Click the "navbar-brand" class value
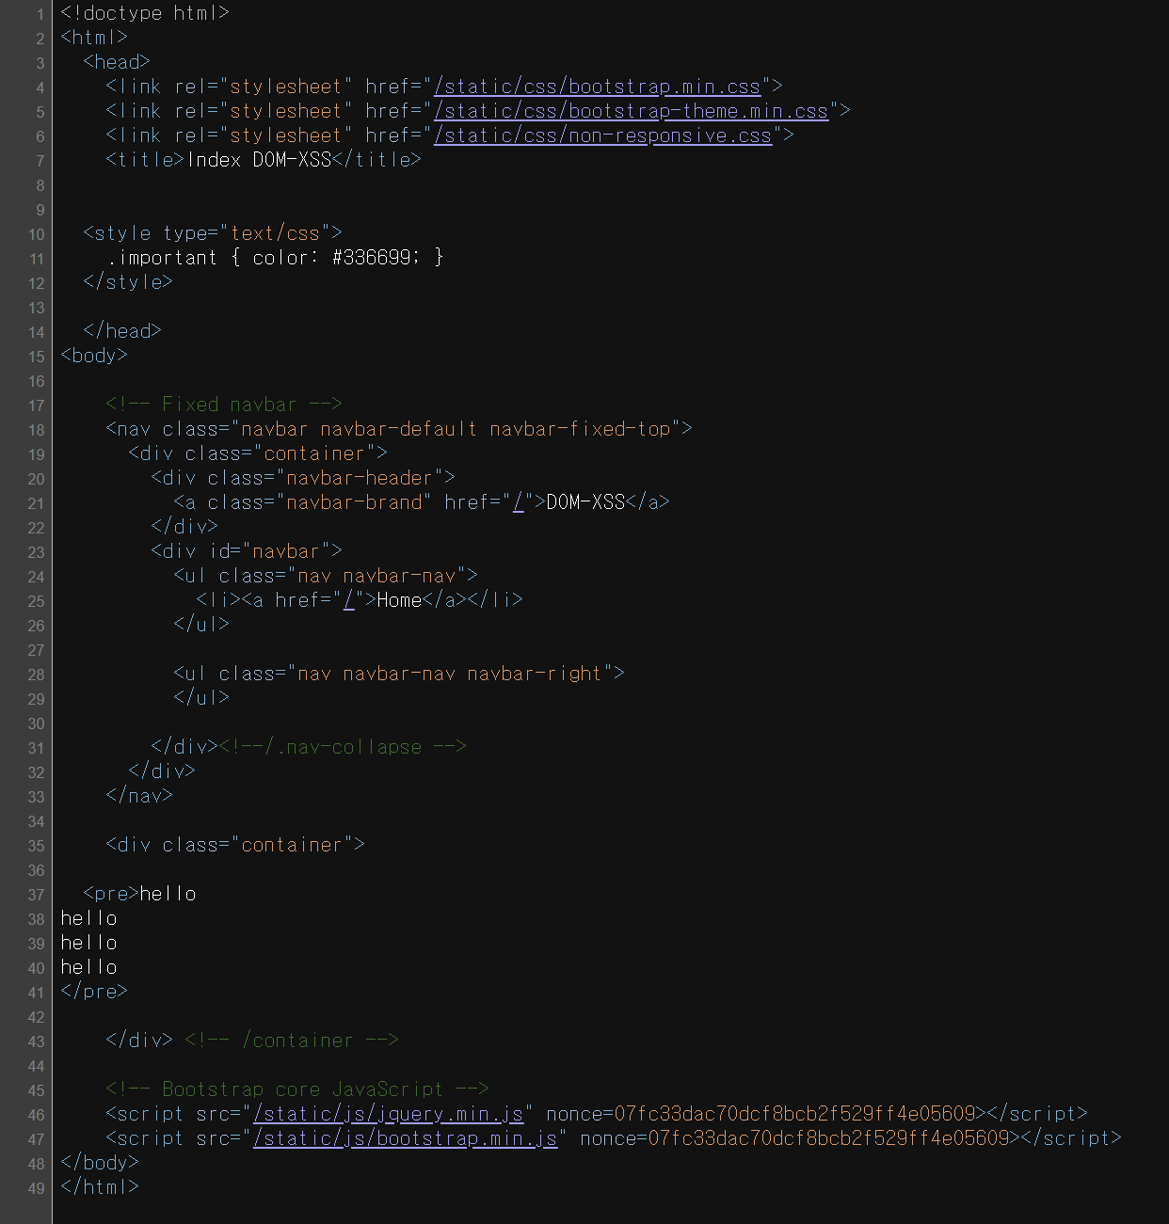Image resolution: width=1169 pixels, height=1224 pixels. tap(353, 502)
